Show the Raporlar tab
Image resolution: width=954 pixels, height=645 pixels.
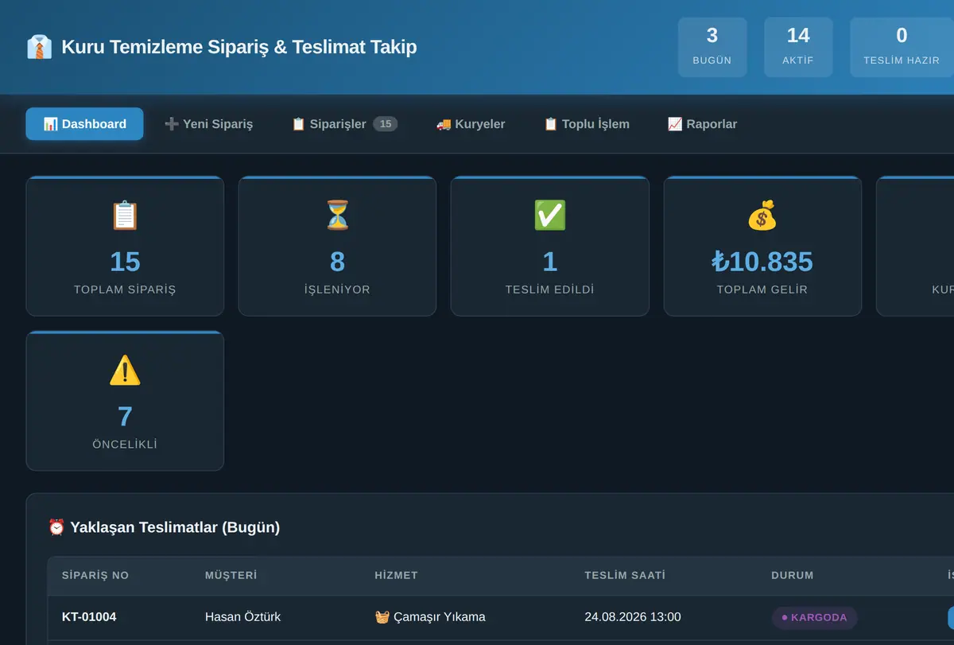click(x=702, y=124)
